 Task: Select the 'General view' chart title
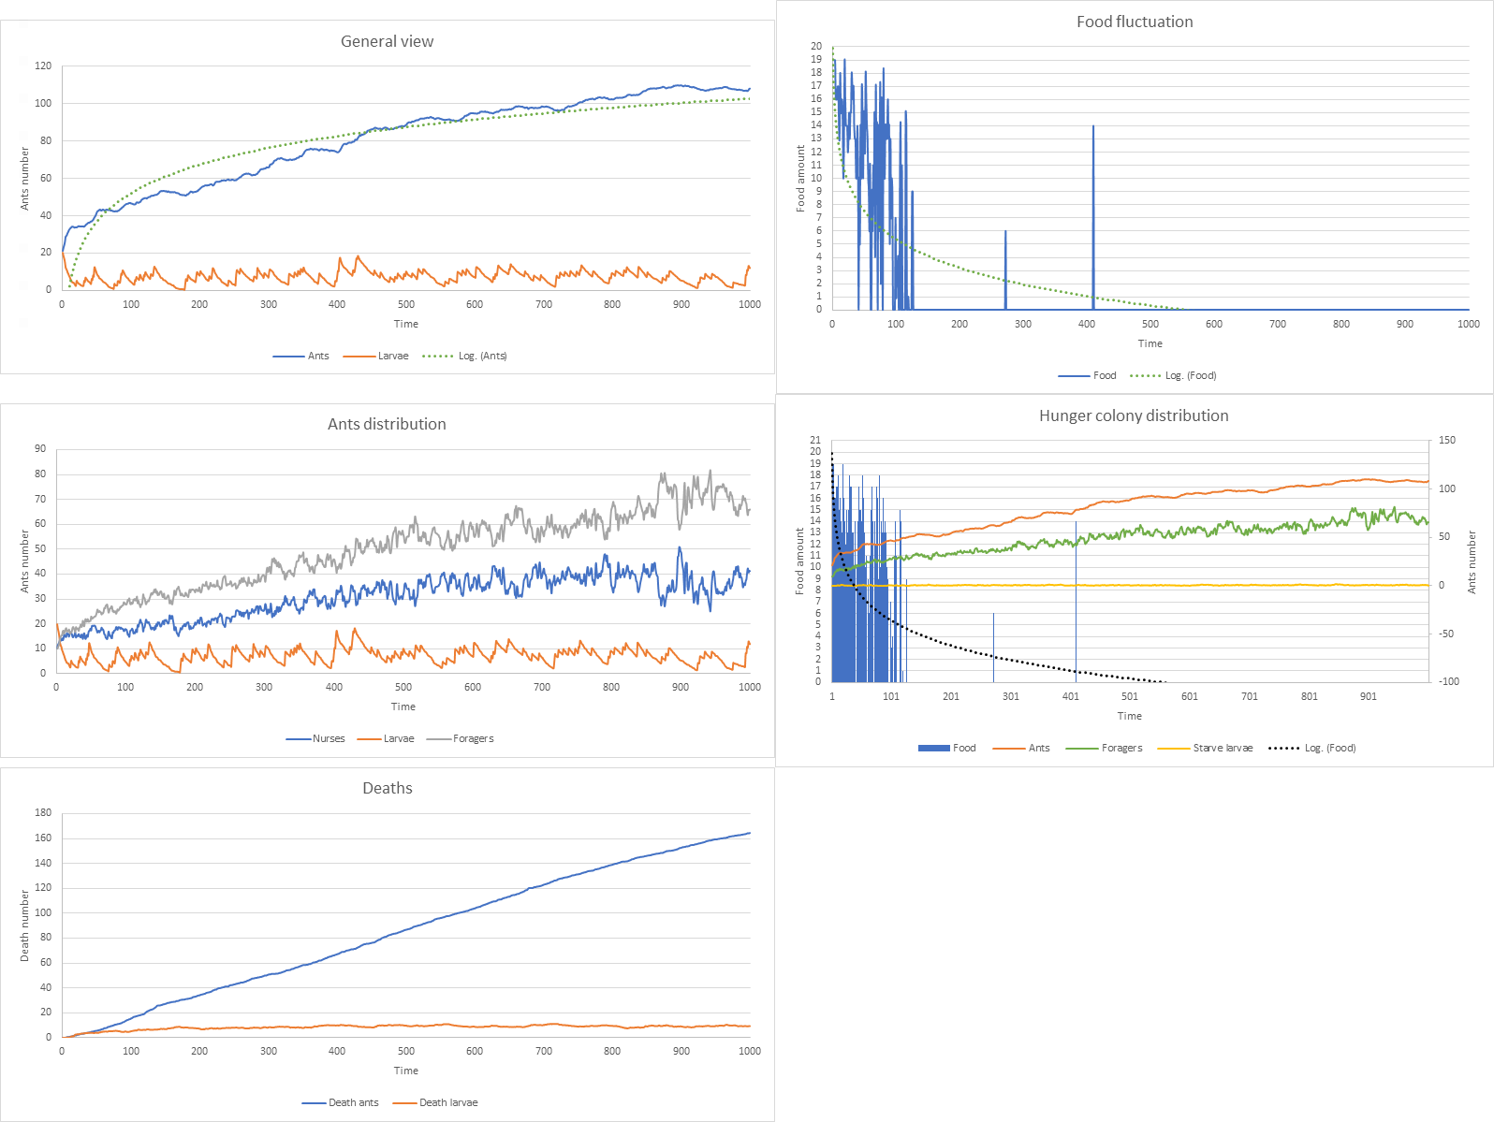click(x=387, y=41)
